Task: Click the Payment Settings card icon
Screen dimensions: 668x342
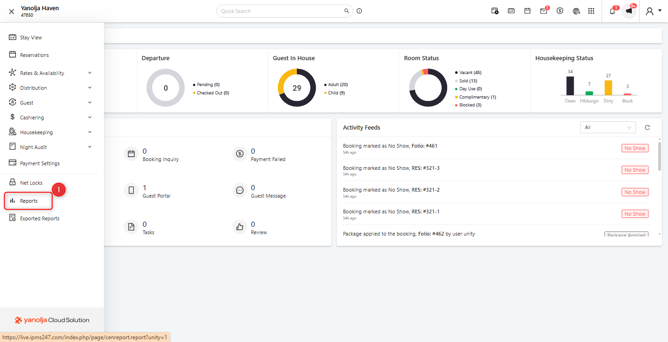Action: click(13, 163)
